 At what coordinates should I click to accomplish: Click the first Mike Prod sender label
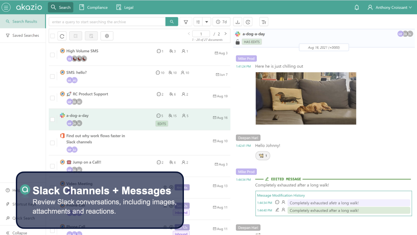[246, 58]
